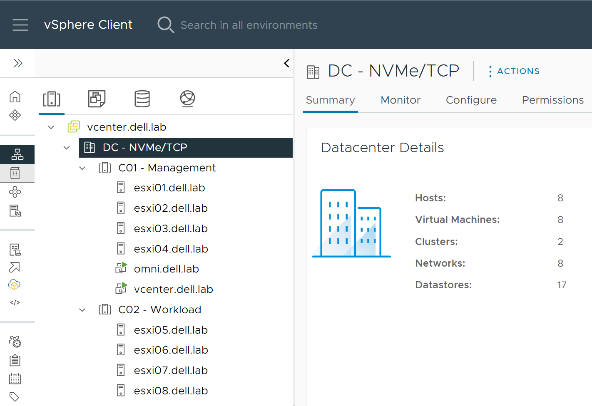Open the ACTIONS menu
The height and width of the screenshot is (406, 592).
coord(514,71)
